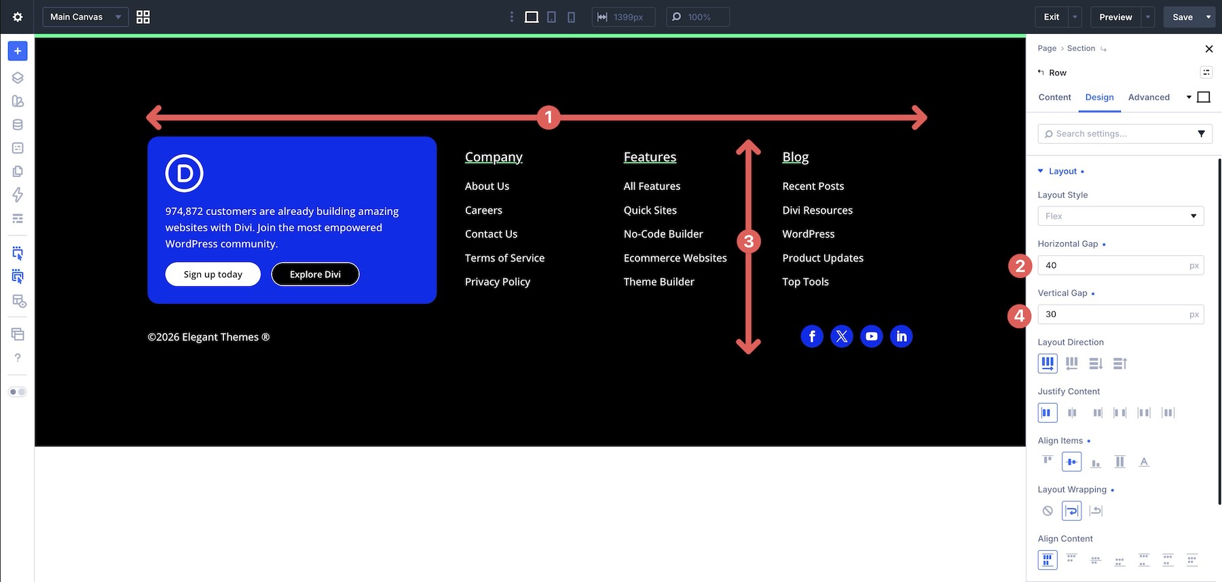This screenshot has width=1222, height=582.
Task: Switch to the Advanced tab
Action: 1149,97
